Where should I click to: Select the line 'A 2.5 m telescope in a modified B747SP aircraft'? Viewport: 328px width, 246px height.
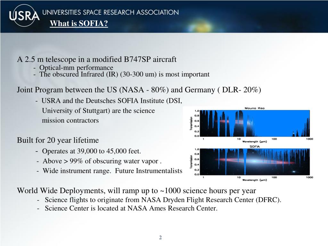(97, 59)
